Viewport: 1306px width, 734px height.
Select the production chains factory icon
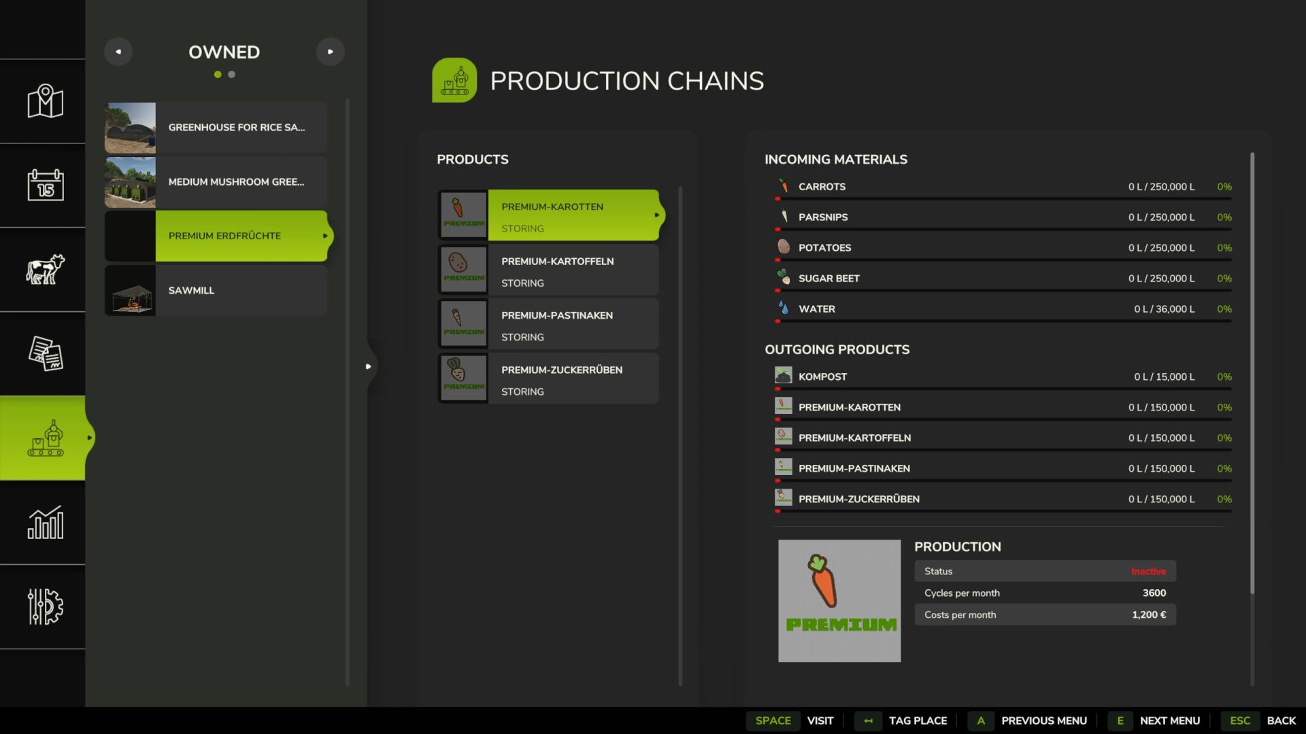coord(45,438)
